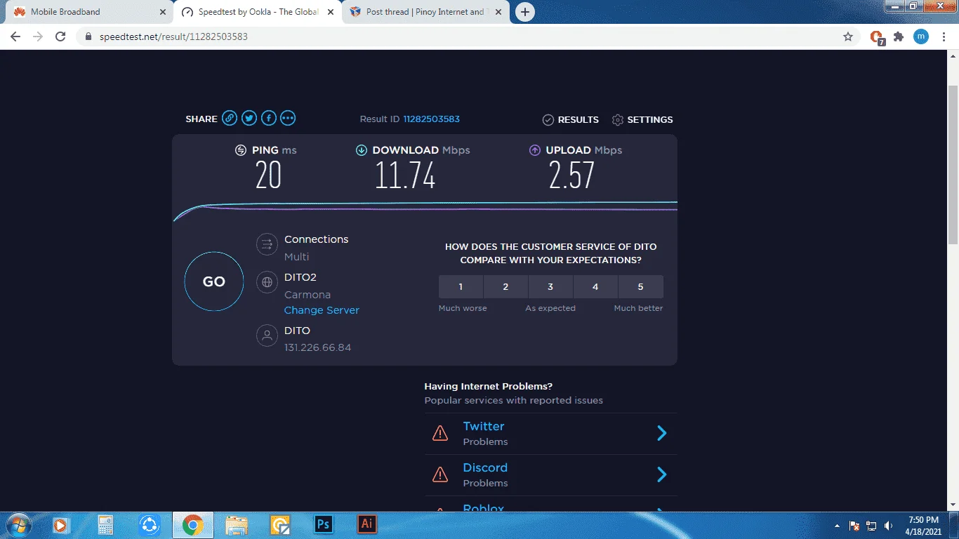Expand the Discord problems chevron
Viewport: 959px width, 539px height.
coord(661,474)
